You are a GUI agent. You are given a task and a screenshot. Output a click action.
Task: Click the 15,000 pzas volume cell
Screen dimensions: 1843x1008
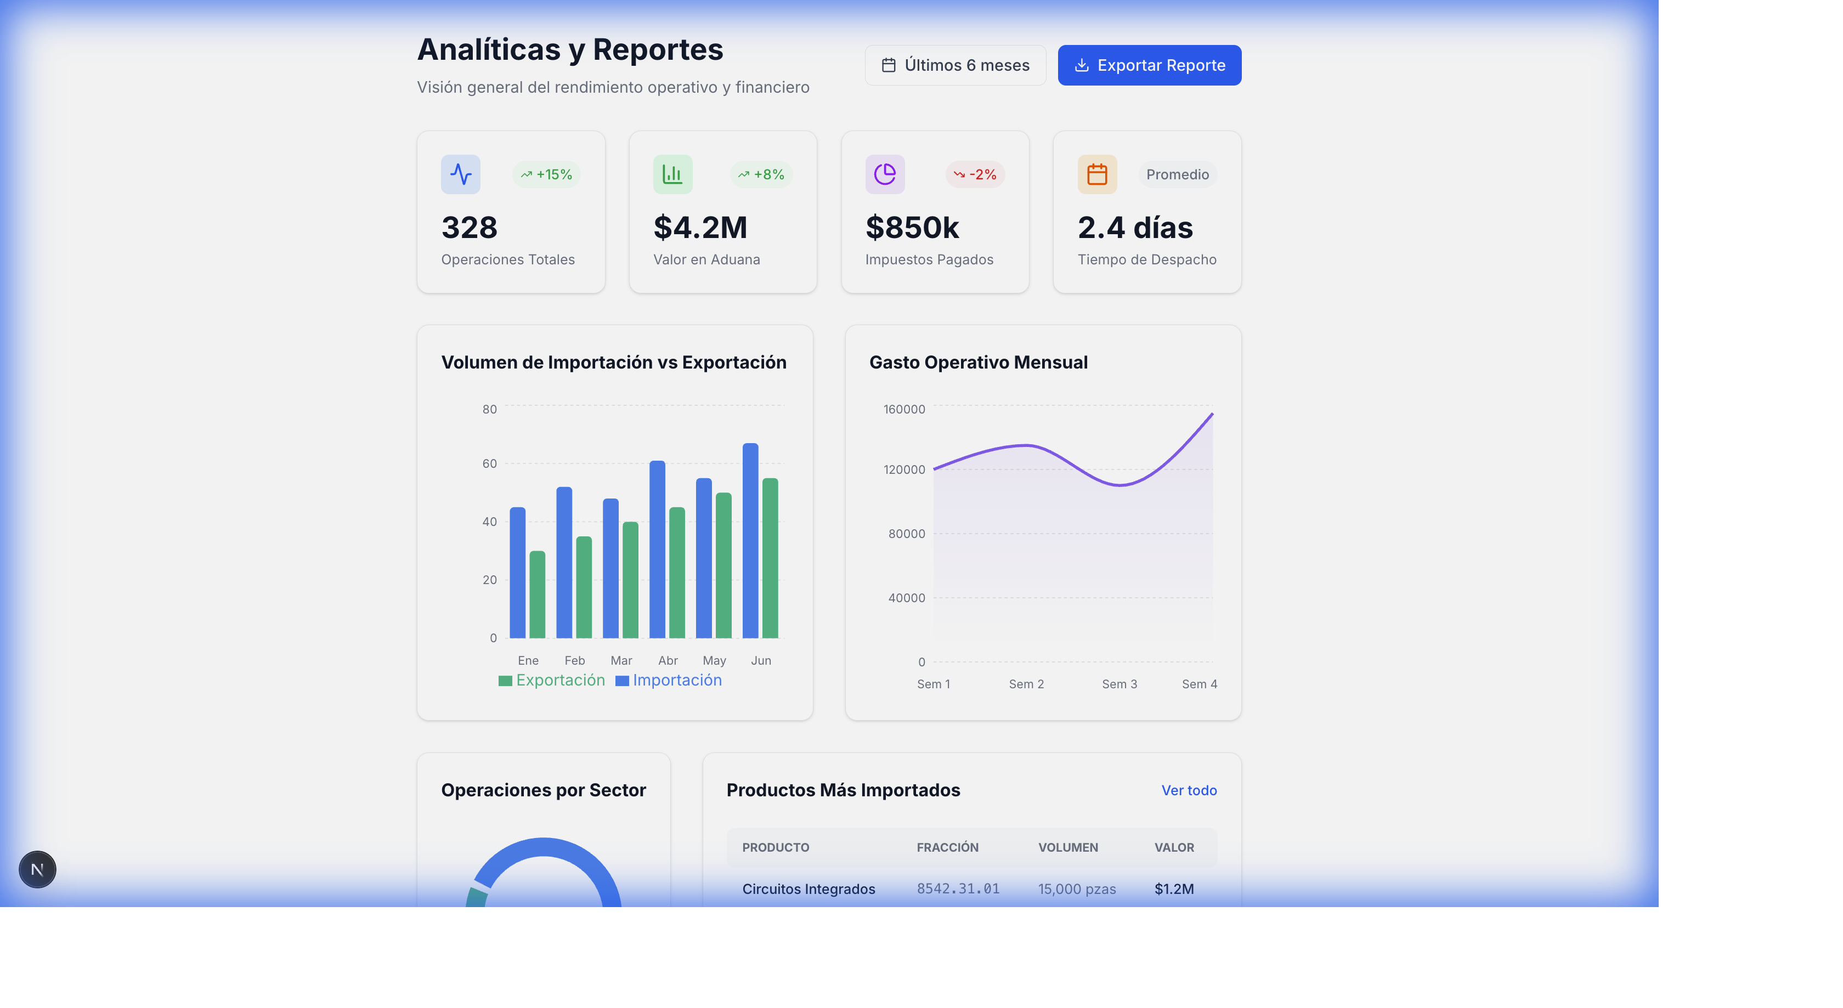pyautogui.click(x=1077, y=888)
